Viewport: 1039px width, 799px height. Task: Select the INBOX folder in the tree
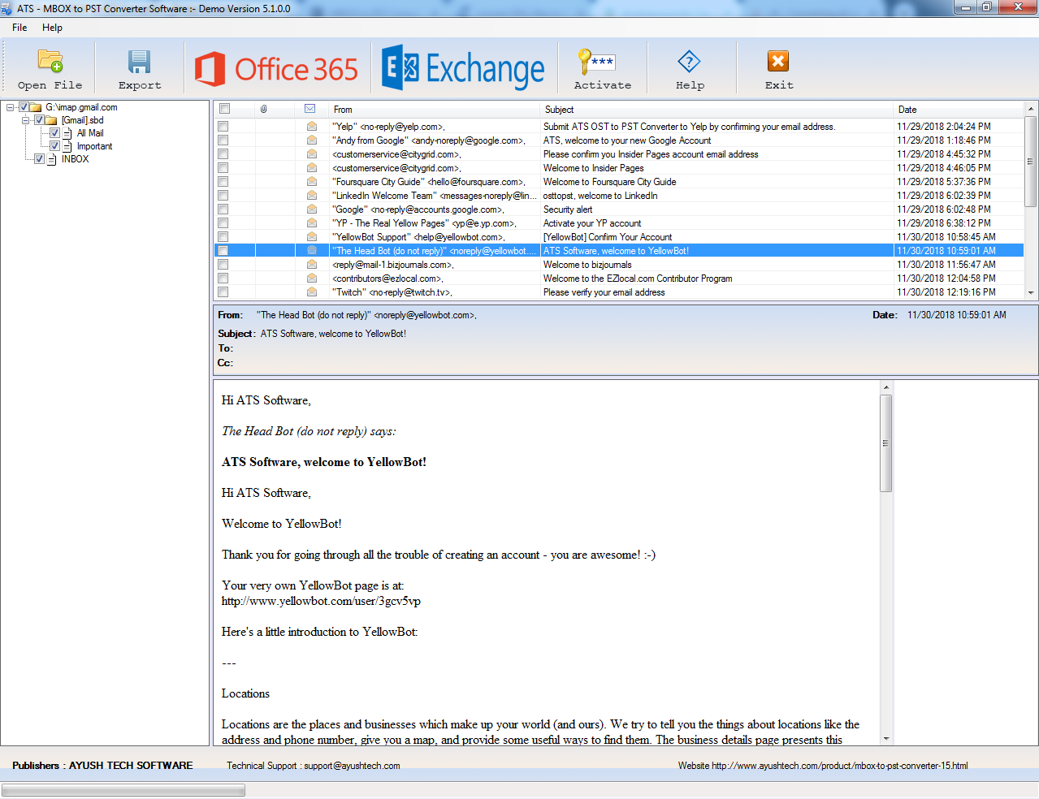75,159
